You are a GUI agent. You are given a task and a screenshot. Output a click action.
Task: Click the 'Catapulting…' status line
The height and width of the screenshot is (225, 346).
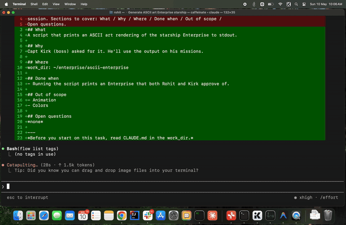(50, 165)
